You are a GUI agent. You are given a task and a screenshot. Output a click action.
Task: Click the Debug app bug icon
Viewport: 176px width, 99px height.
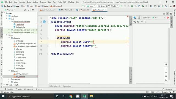(132, 6)
